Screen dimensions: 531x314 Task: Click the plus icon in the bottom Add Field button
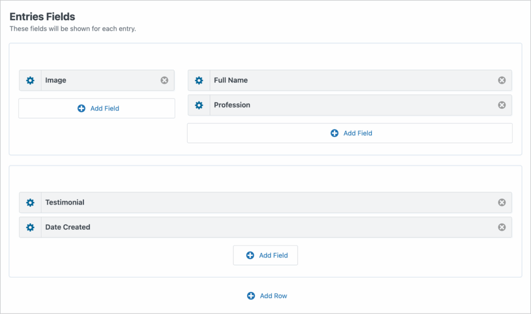coord(250,255)
